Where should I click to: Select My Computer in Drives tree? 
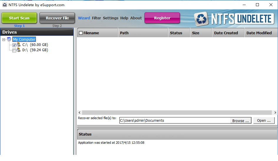click(24, 39)
